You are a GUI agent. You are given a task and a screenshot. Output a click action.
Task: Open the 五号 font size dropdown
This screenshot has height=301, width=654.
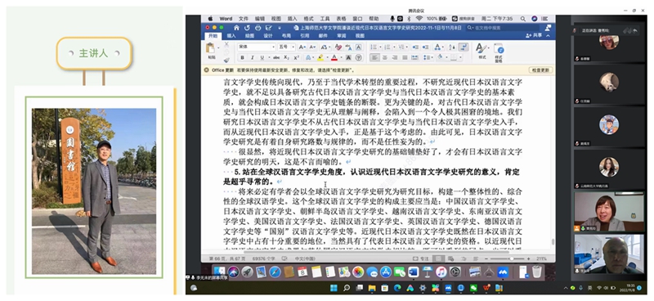(287, 47)
